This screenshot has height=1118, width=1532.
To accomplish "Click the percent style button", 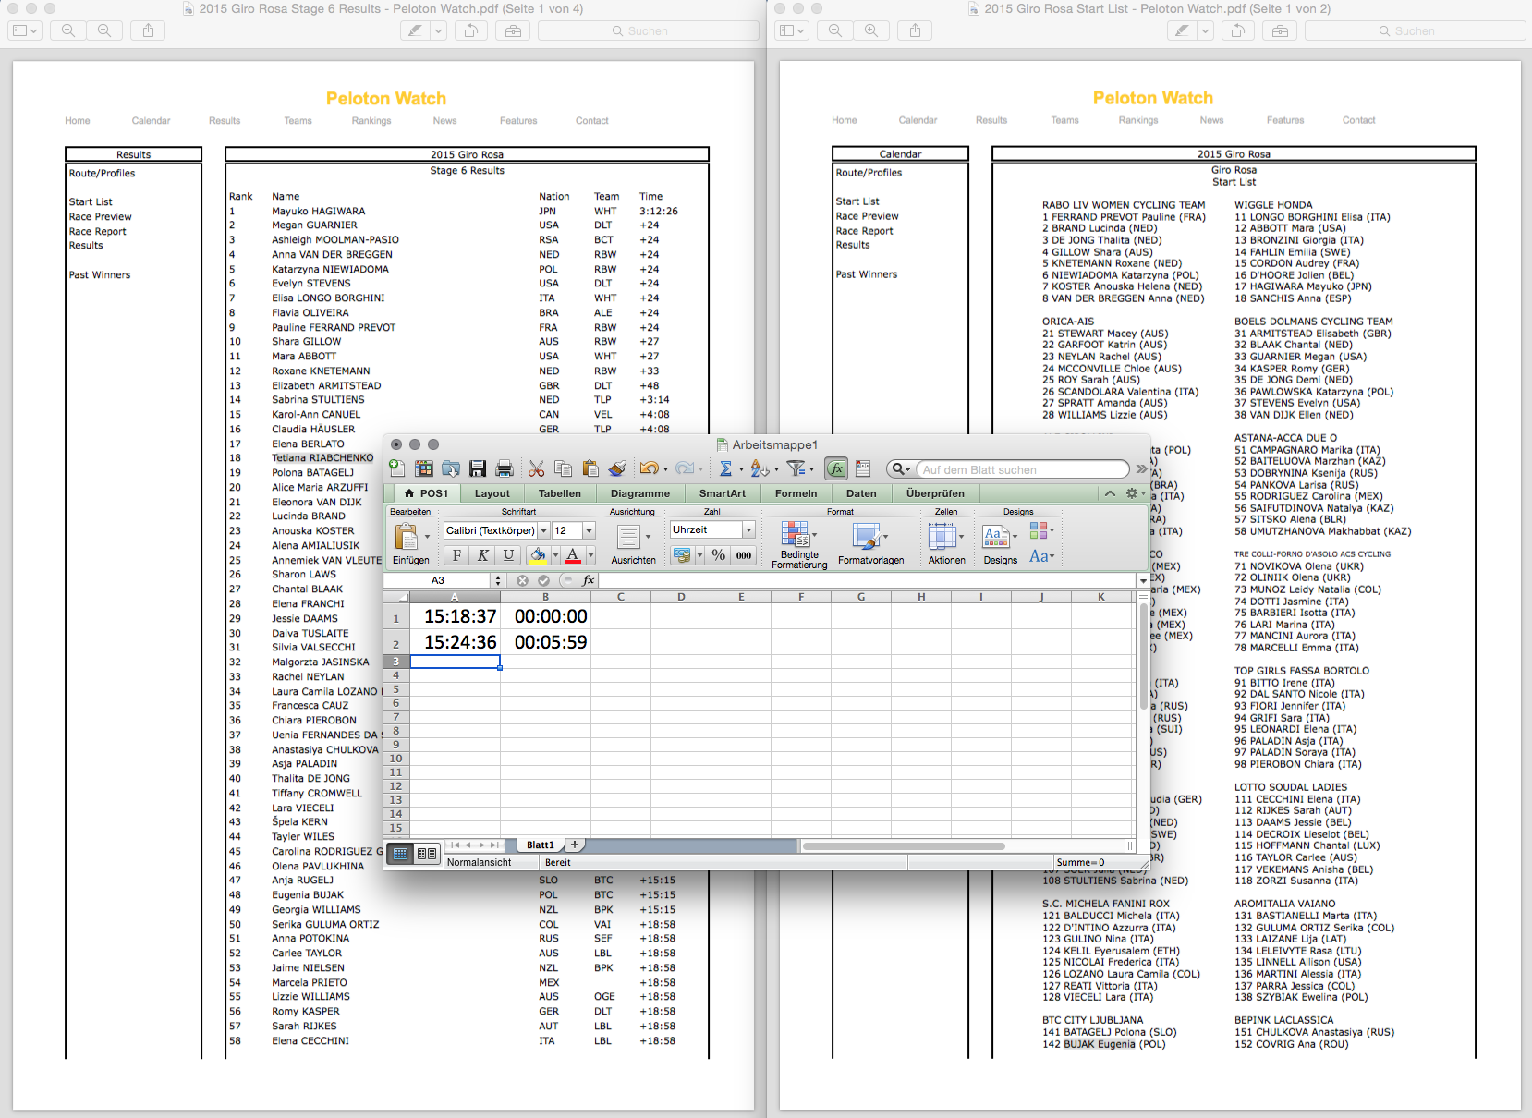I will click(x=718, y=555).
